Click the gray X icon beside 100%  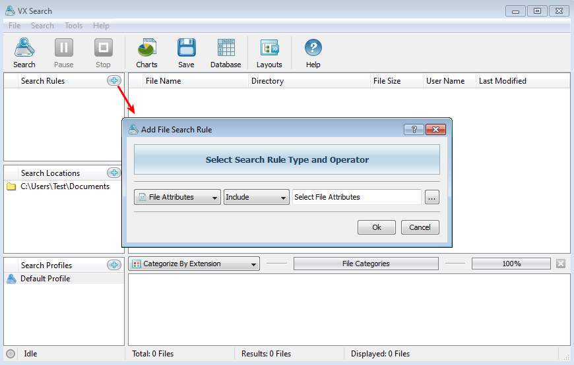point(560,264)
